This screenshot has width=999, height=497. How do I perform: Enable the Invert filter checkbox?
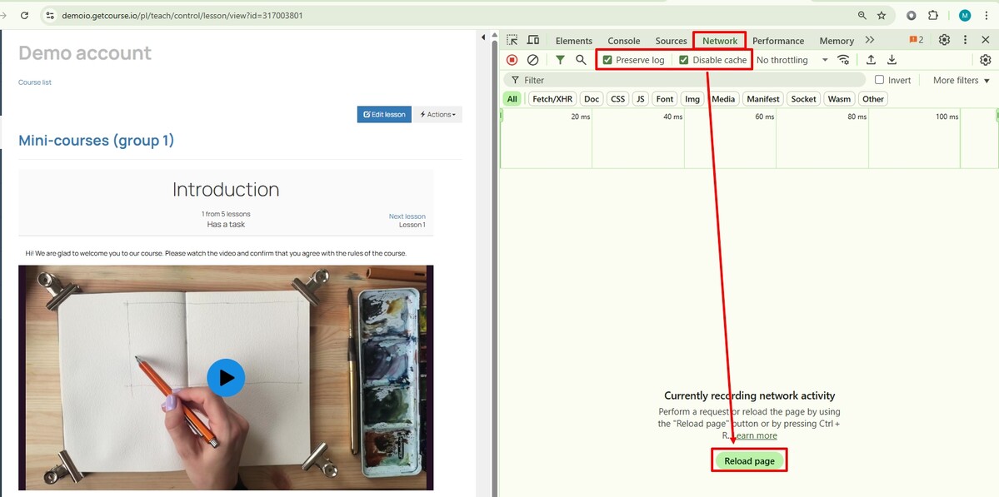880,80
